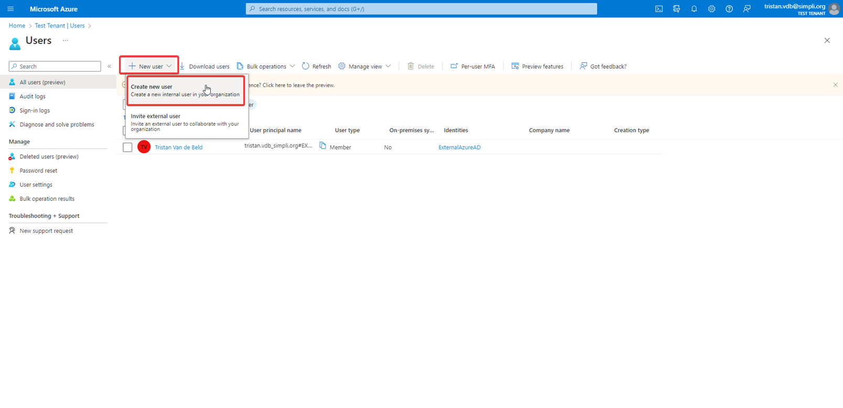The width and height of the screenshot is (843, 408).
Task: Focus the sidebar Search box
Action: click(55, 66)
